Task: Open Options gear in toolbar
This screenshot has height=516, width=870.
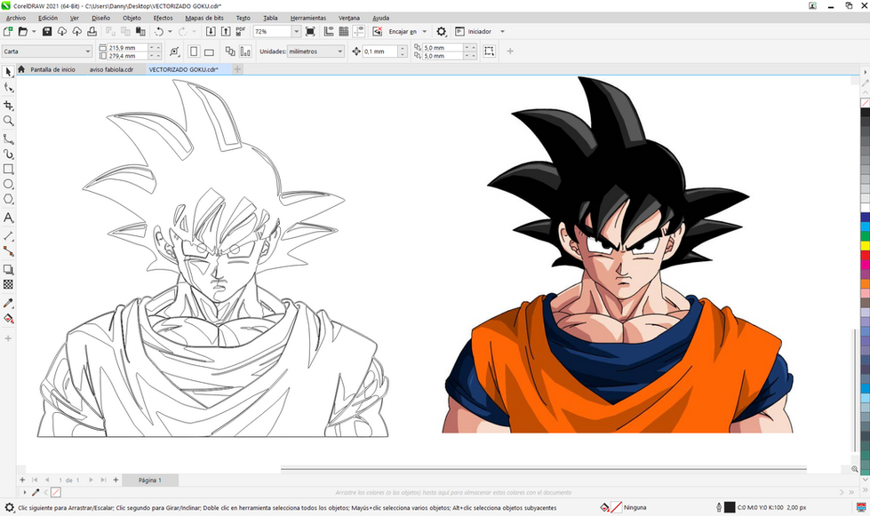Action: tap(441, 32)
